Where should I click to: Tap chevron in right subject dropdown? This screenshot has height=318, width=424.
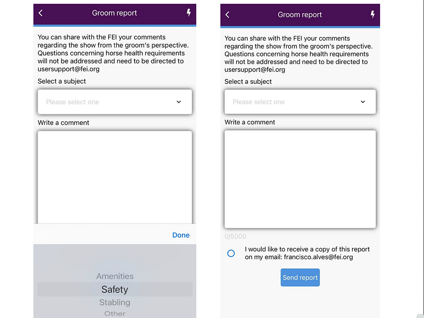pyautogui.click(x=363, y=102)
